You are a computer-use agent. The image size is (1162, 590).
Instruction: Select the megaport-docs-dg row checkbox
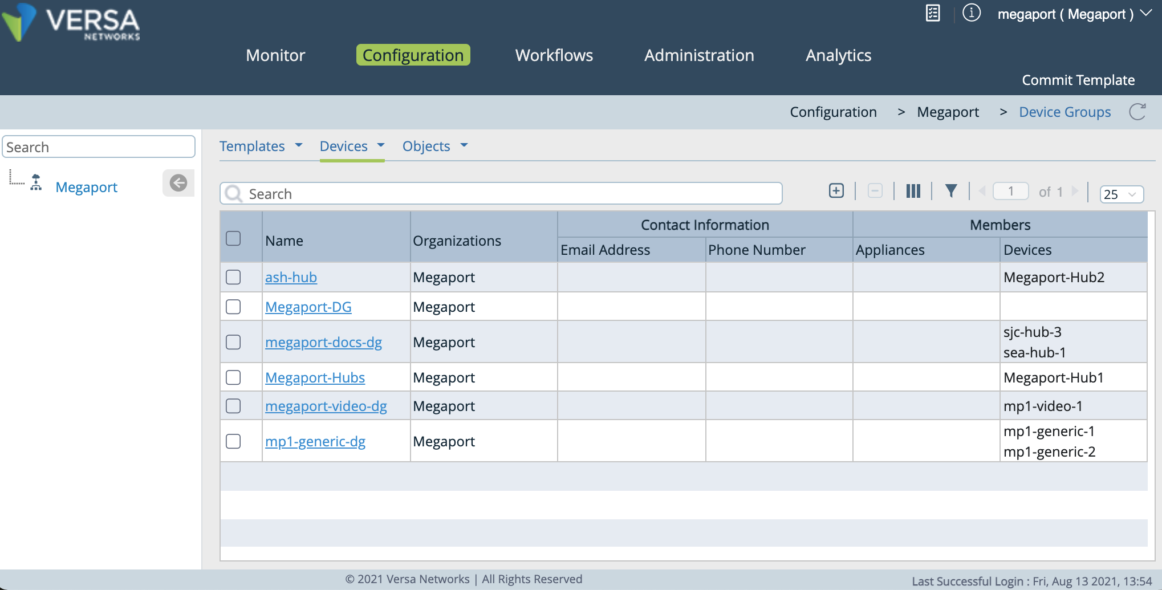click(233, 342)
